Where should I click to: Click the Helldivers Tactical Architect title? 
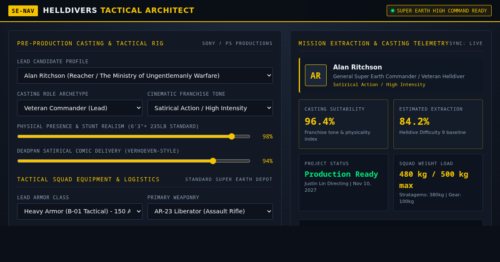click(119, 10)
